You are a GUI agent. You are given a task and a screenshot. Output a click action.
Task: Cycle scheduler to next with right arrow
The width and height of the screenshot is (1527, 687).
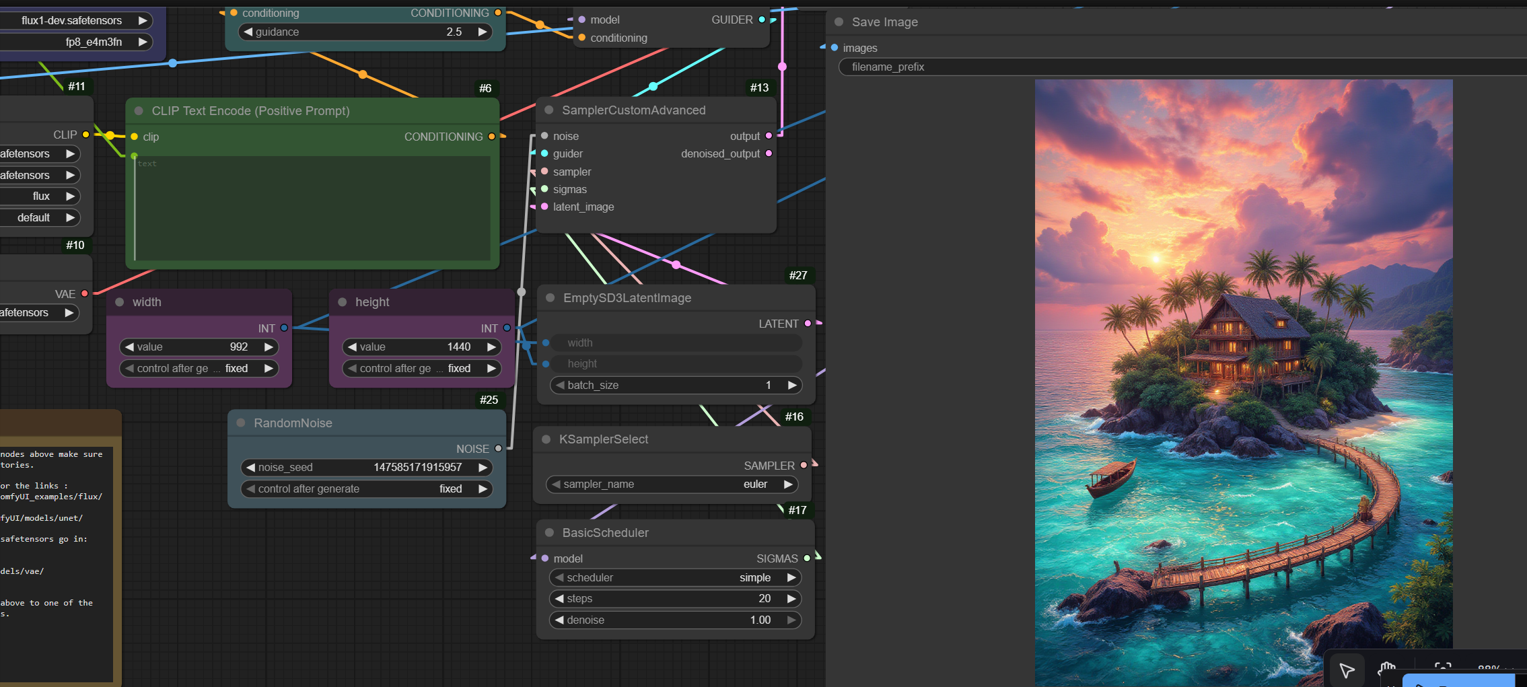791,578
